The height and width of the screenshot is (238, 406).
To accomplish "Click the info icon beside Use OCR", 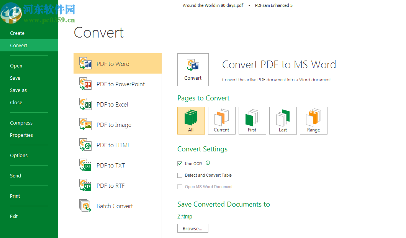I will click(x=207, y=163).
